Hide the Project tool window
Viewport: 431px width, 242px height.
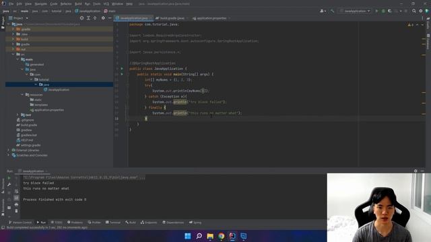click(110, 18)
